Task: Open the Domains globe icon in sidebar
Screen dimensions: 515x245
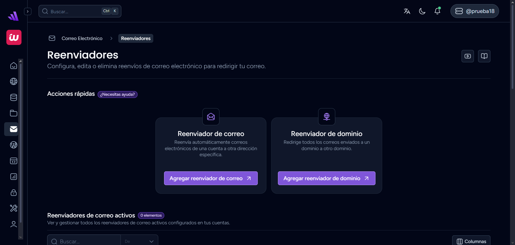Action: pyautogui.click(x=14, y=81)
